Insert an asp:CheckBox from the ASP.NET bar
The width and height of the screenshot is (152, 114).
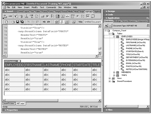[x=48, y=16]
